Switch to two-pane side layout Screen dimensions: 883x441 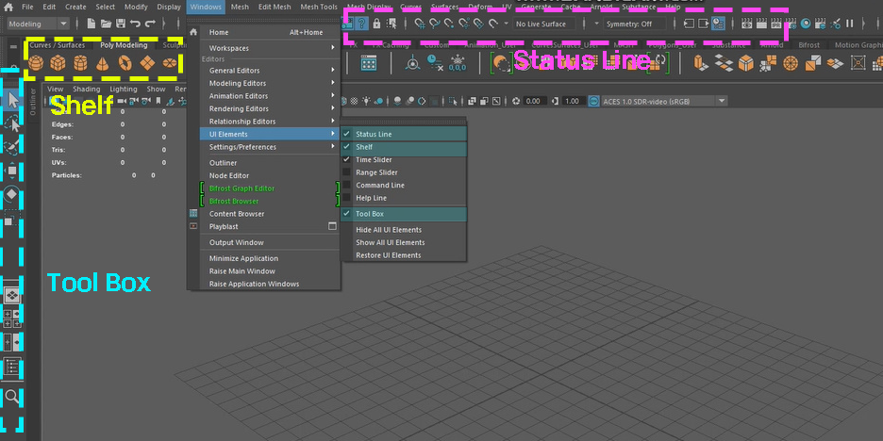pyautogui.click(x=12, y=342)
